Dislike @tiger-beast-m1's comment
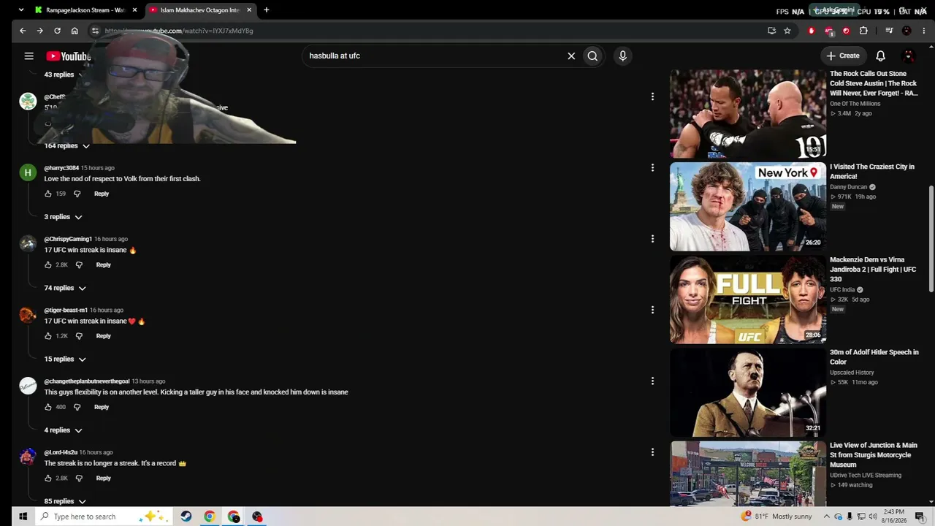Image resolution: width=935 pixels, height=526 pixels. click(79, 336)
